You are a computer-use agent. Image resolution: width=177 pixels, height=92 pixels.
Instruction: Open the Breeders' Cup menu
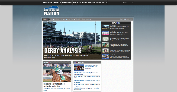(x=57, y=2)
